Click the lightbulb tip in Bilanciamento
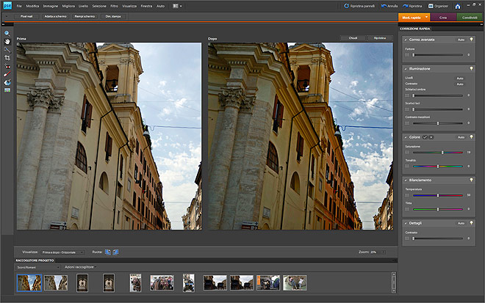 471,180
